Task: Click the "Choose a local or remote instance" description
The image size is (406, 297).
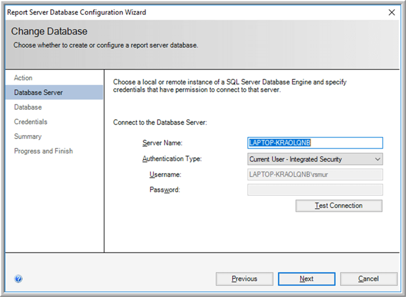Action: tap(230, 86)
